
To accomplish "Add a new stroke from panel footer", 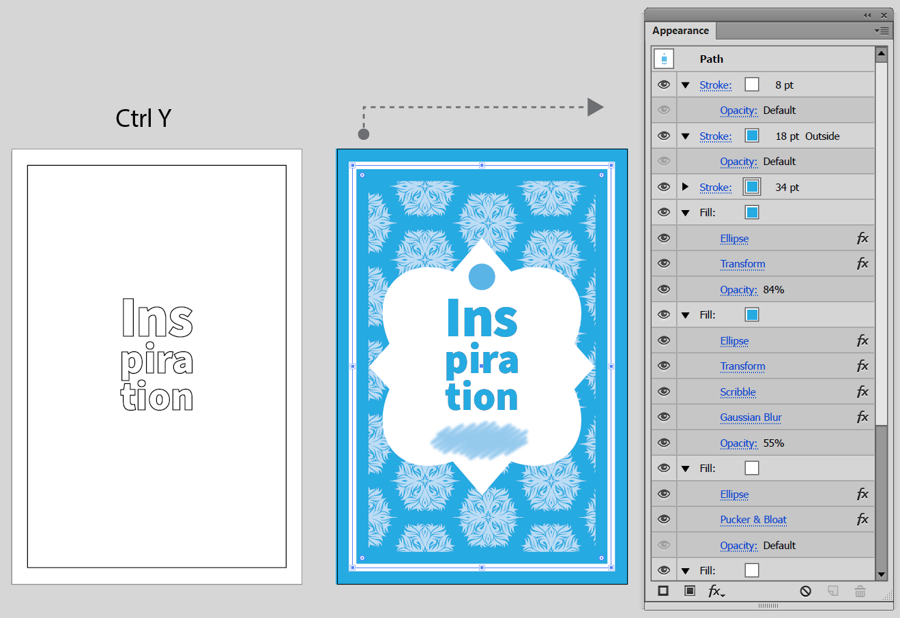I will (x=663, y=591).
